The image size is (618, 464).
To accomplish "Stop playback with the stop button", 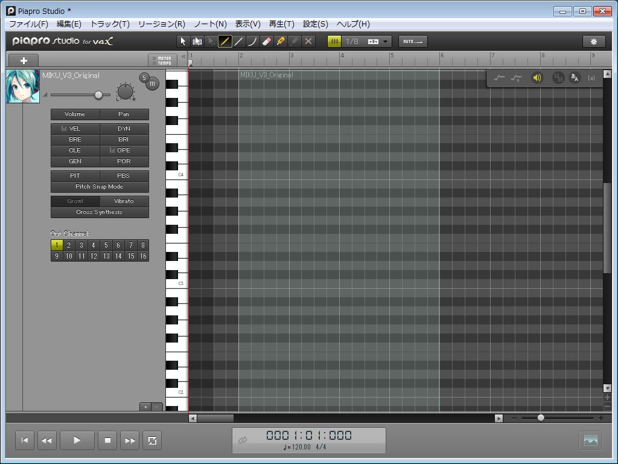I will (107, 440).
